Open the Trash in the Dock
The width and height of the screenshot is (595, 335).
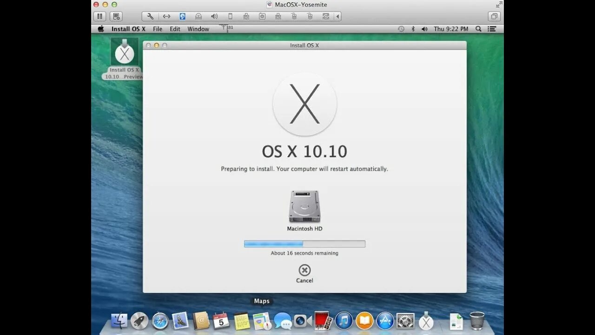tap(477, 321)
